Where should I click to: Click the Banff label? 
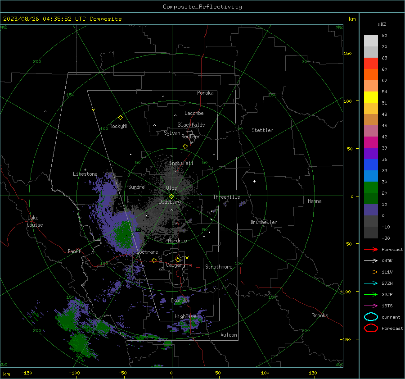point(74,251)
